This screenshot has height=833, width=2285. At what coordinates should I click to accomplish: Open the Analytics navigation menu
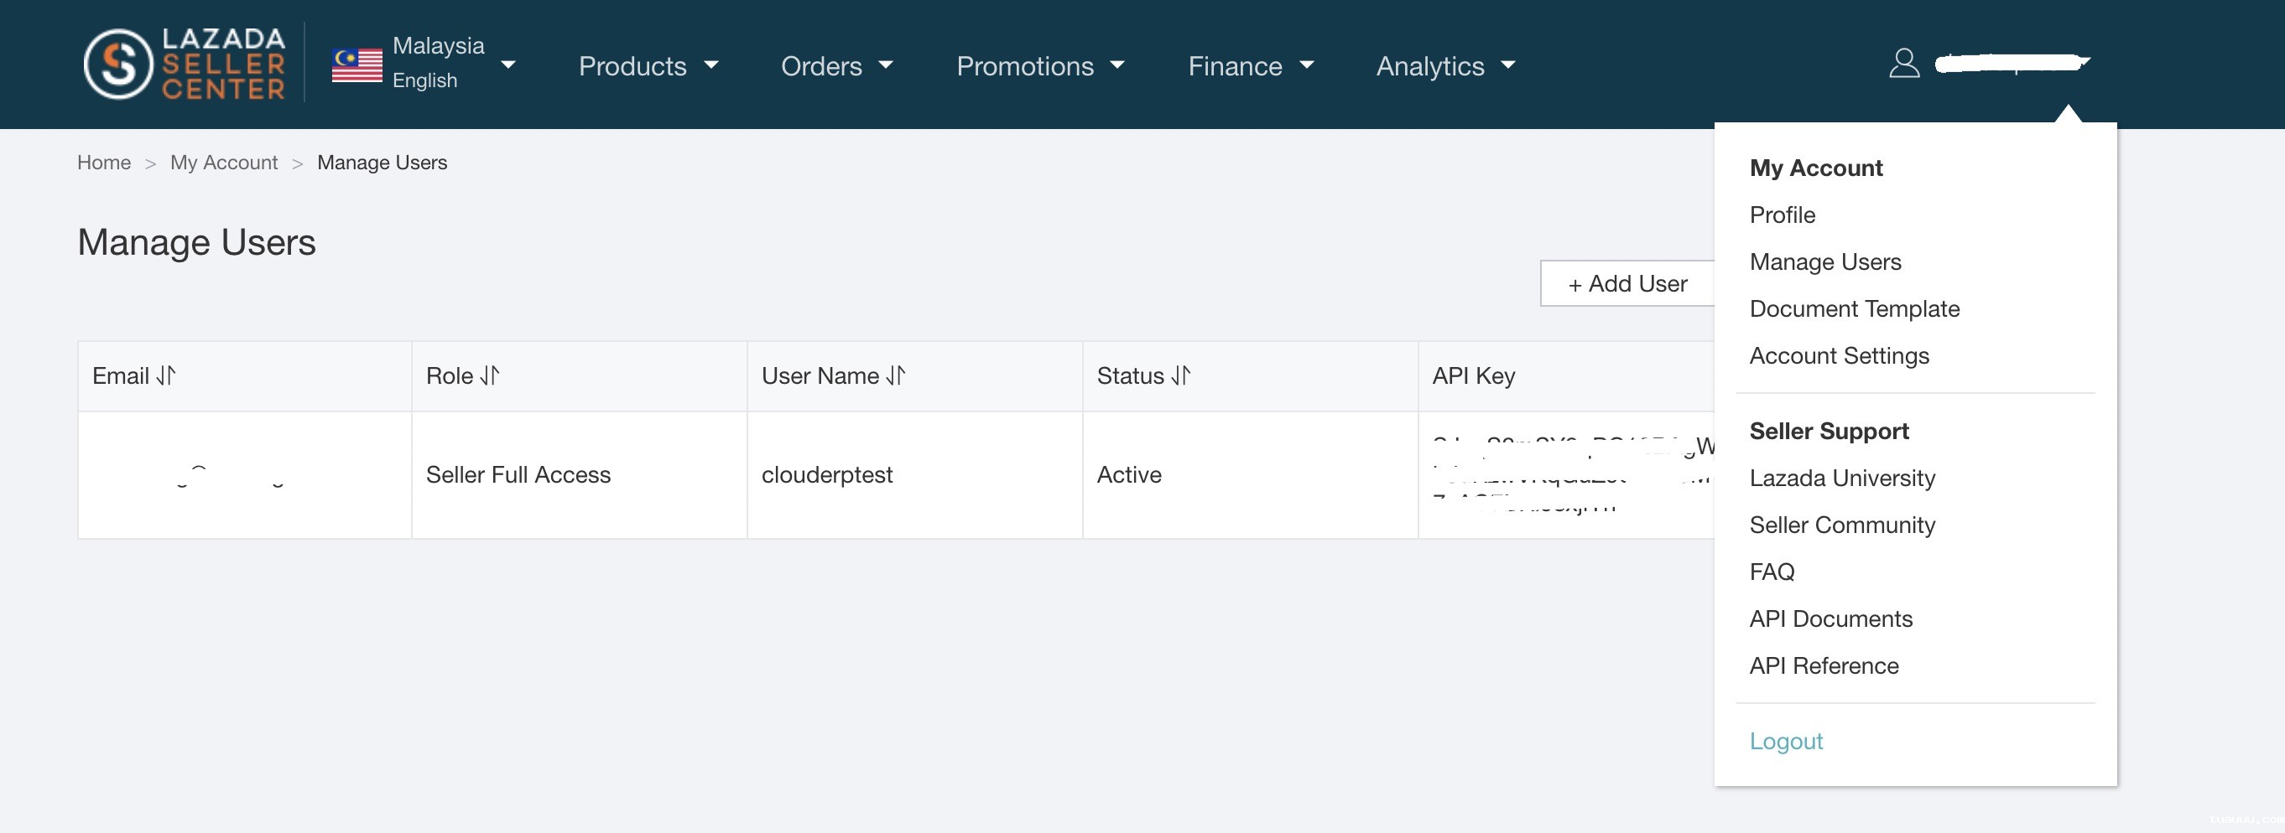click(x=1445, y=65)
